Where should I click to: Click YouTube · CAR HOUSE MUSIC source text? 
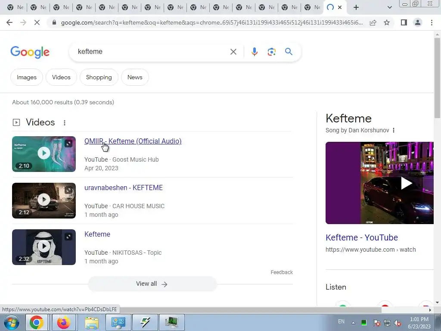[124, 206]
